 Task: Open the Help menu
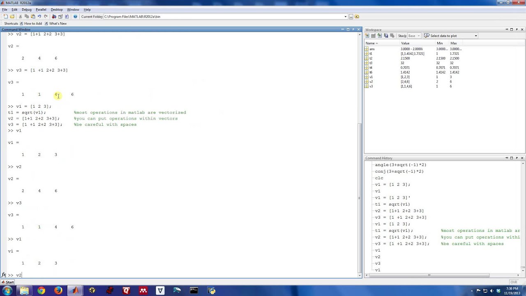[x=87, y=9]
